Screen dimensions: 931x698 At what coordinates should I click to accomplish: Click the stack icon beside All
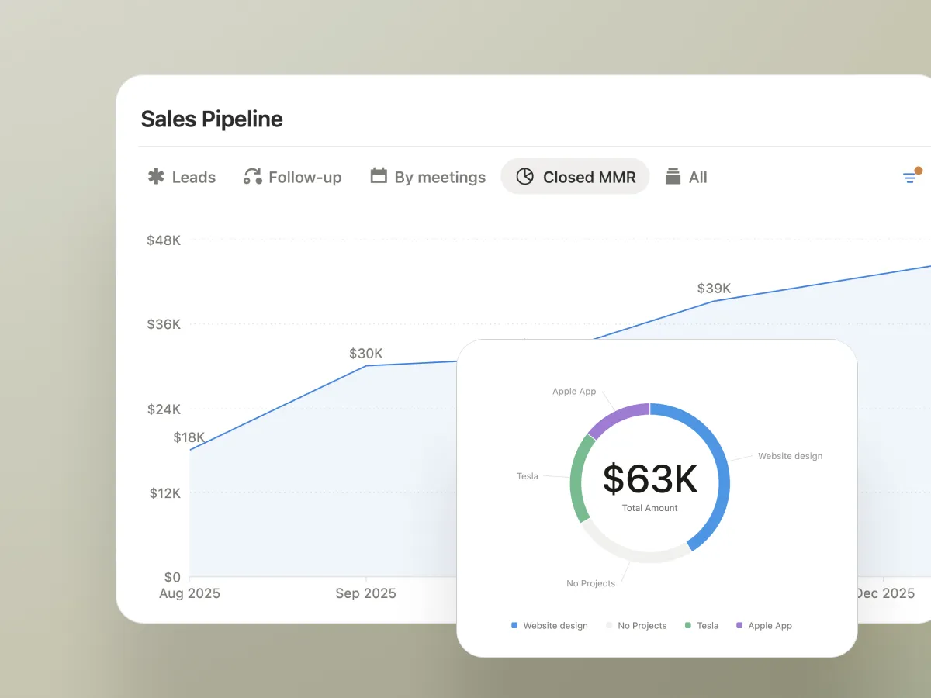pos(673,176)
